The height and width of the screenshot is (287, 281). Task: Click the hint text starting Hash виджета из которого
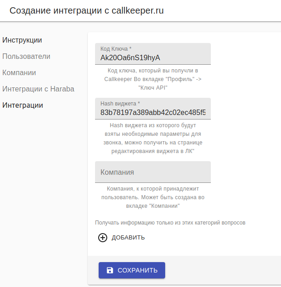coord(153,138)
